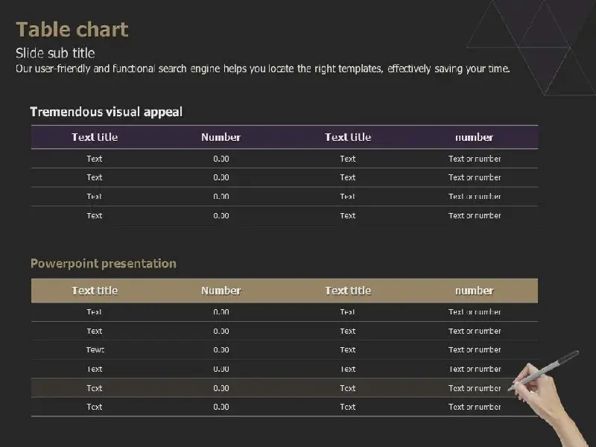This screenshot has width=596, height=447.
Task: Select first "Text or number" cell under purple header
Action: [x=475, y=159]
